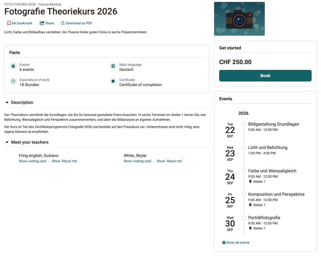Click the Main language book icon
Viewport: 321px width, 256px height.
113,66
